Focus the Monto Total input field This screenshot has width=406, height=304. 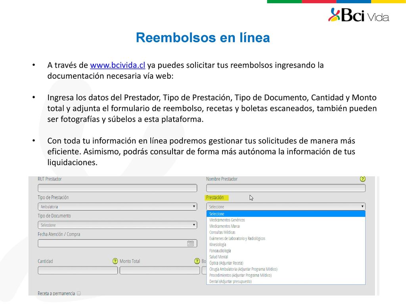[x=159, y=270]
